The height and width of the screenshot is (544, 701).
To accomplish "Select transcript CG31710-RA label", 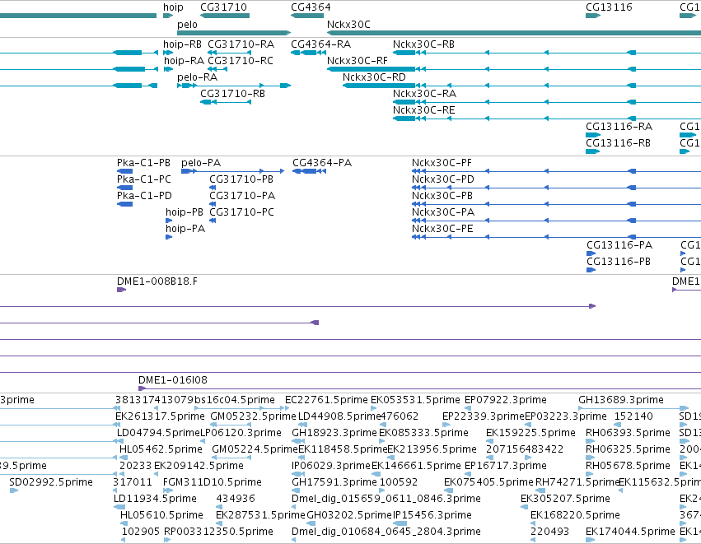I will coord(241,44).
